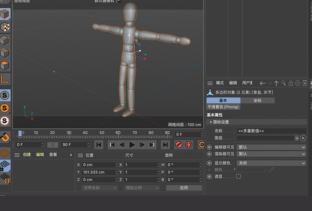Open attribute manager hamburger menu
This screenshot has width=312, height=211.
pos(210,83)
